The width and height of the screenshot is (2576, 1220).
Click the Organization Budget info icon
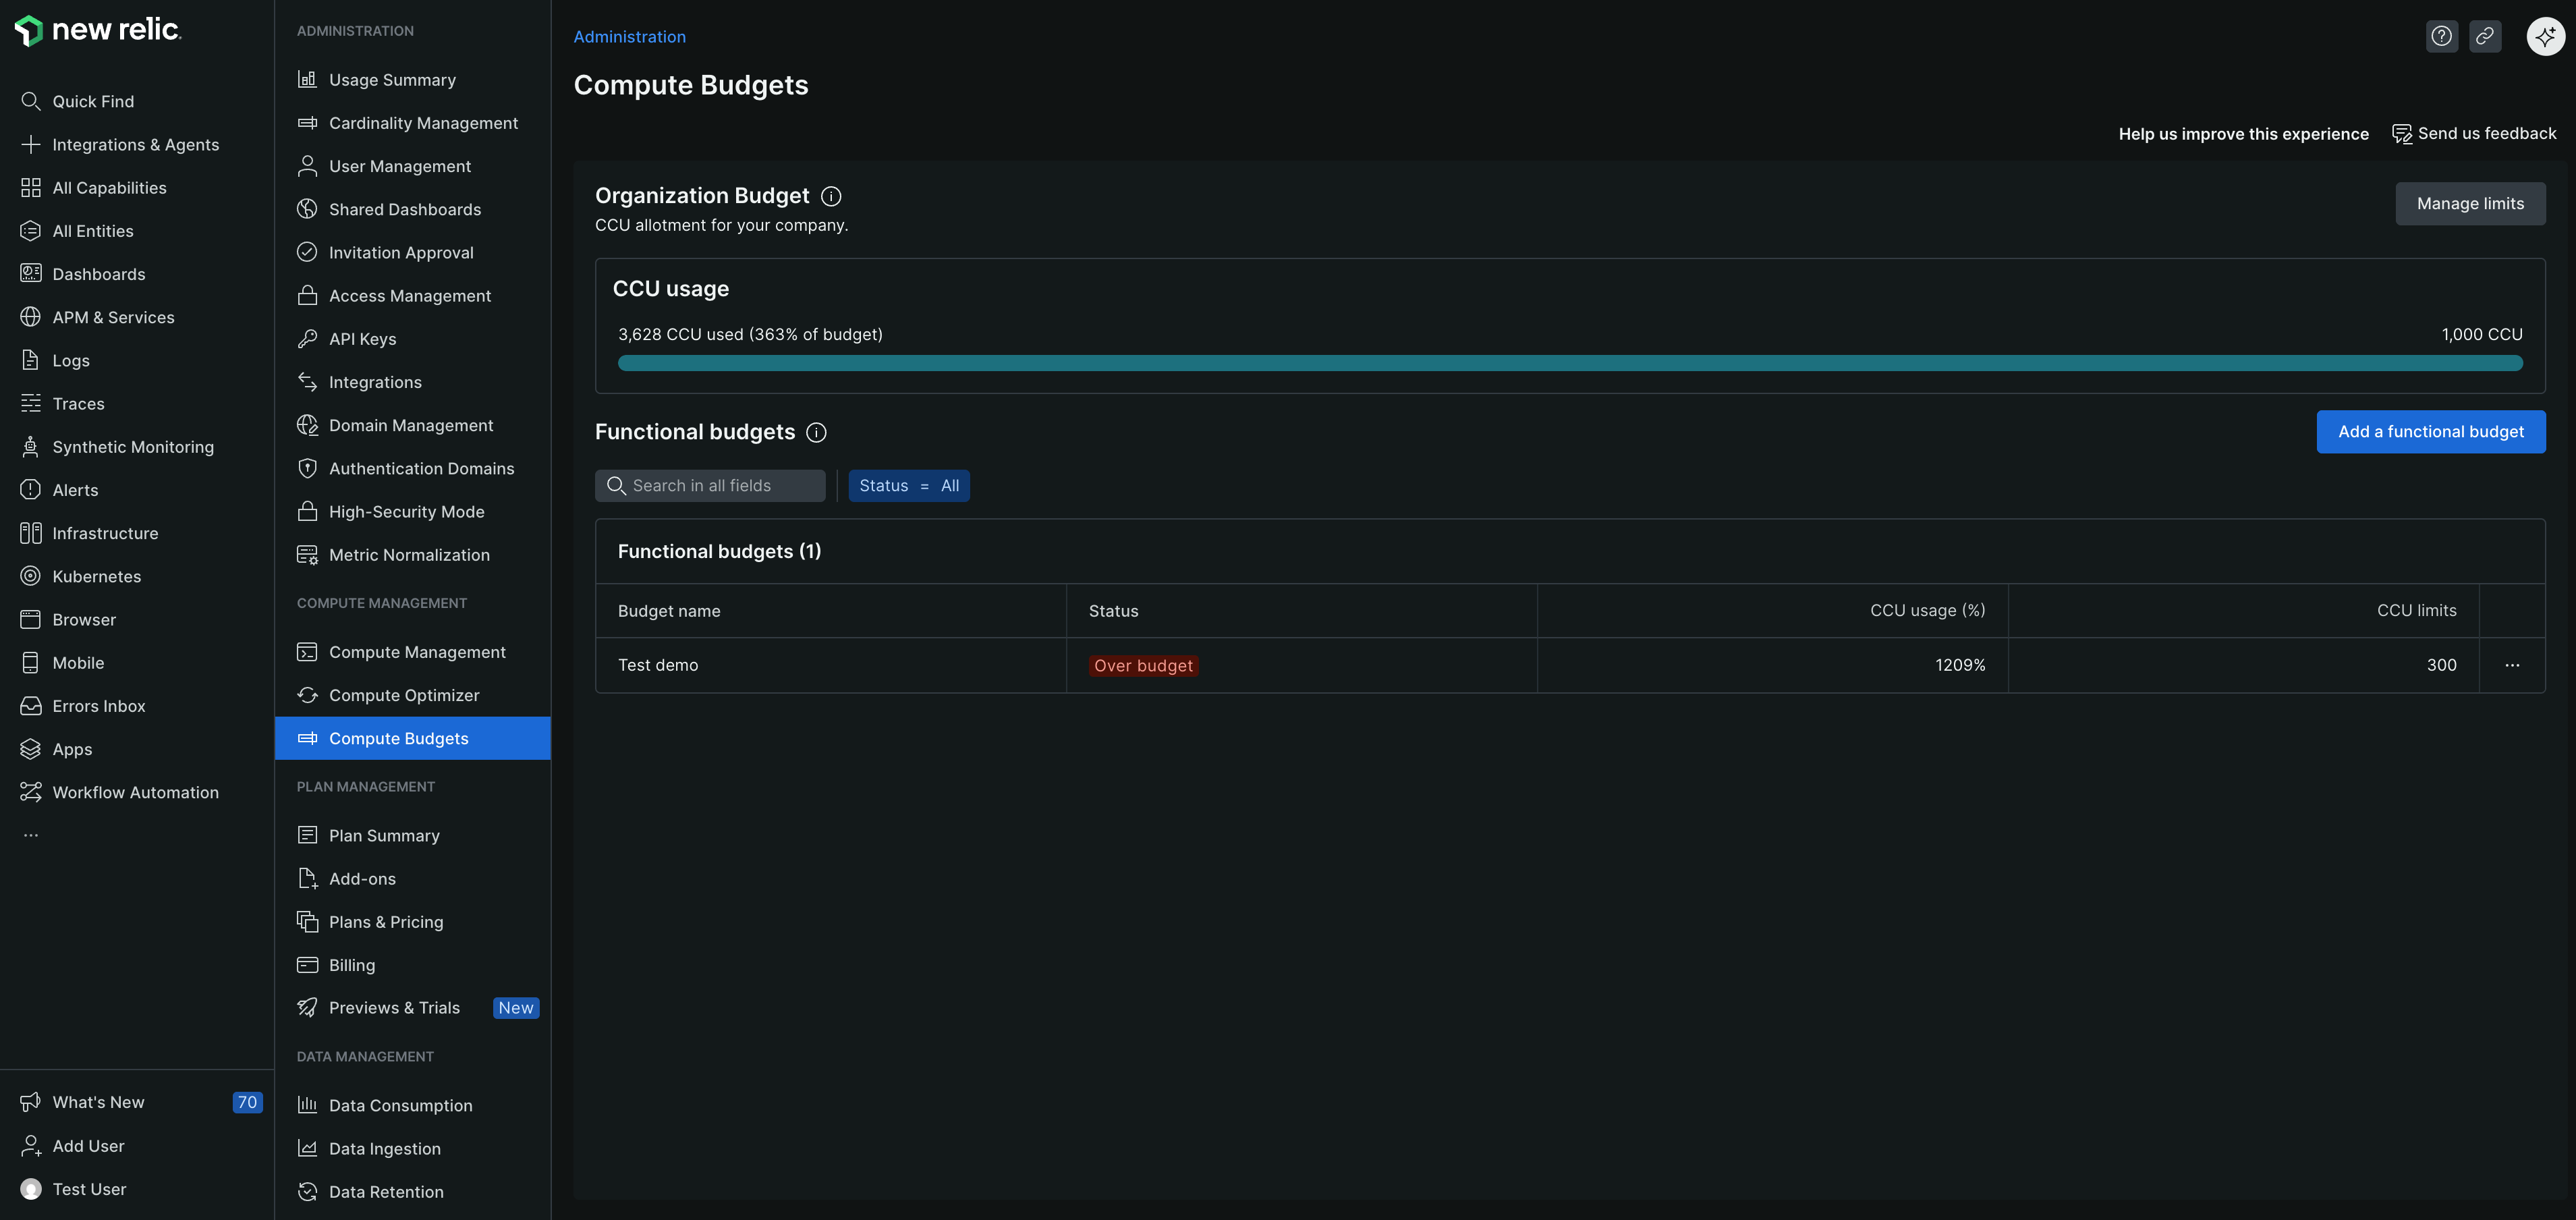coord(831,196)
